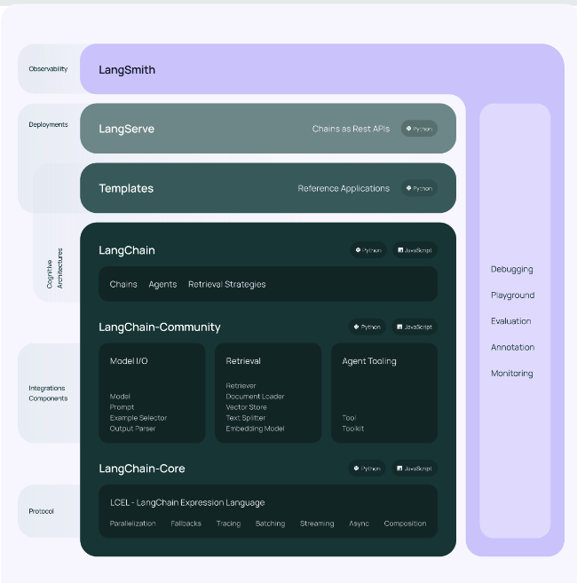Click the 'Reference Applications' text
Image resolution: width=577 pixels, height=583 pixels.
click(x=344, y=188)
